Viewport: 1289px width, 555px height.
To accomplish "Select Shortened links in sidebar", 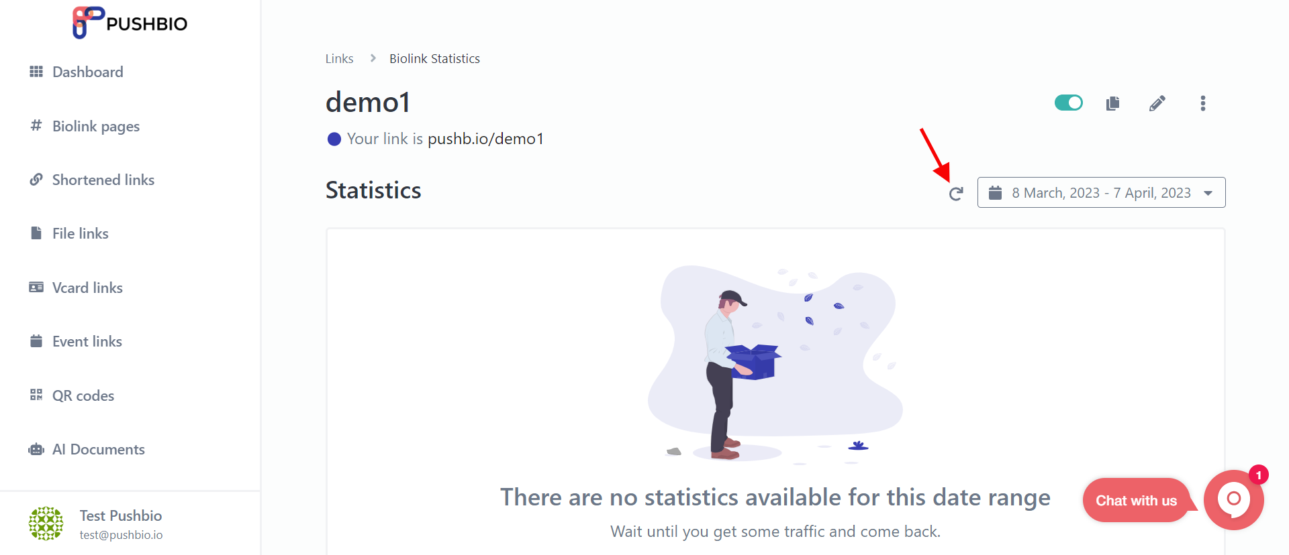I will click(92, 180).
